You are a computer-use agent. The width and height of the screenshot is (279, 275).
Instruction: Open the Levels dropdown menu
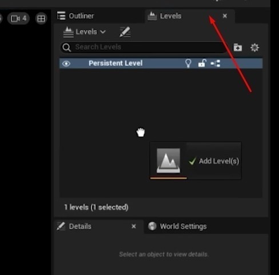click(85, 32)
